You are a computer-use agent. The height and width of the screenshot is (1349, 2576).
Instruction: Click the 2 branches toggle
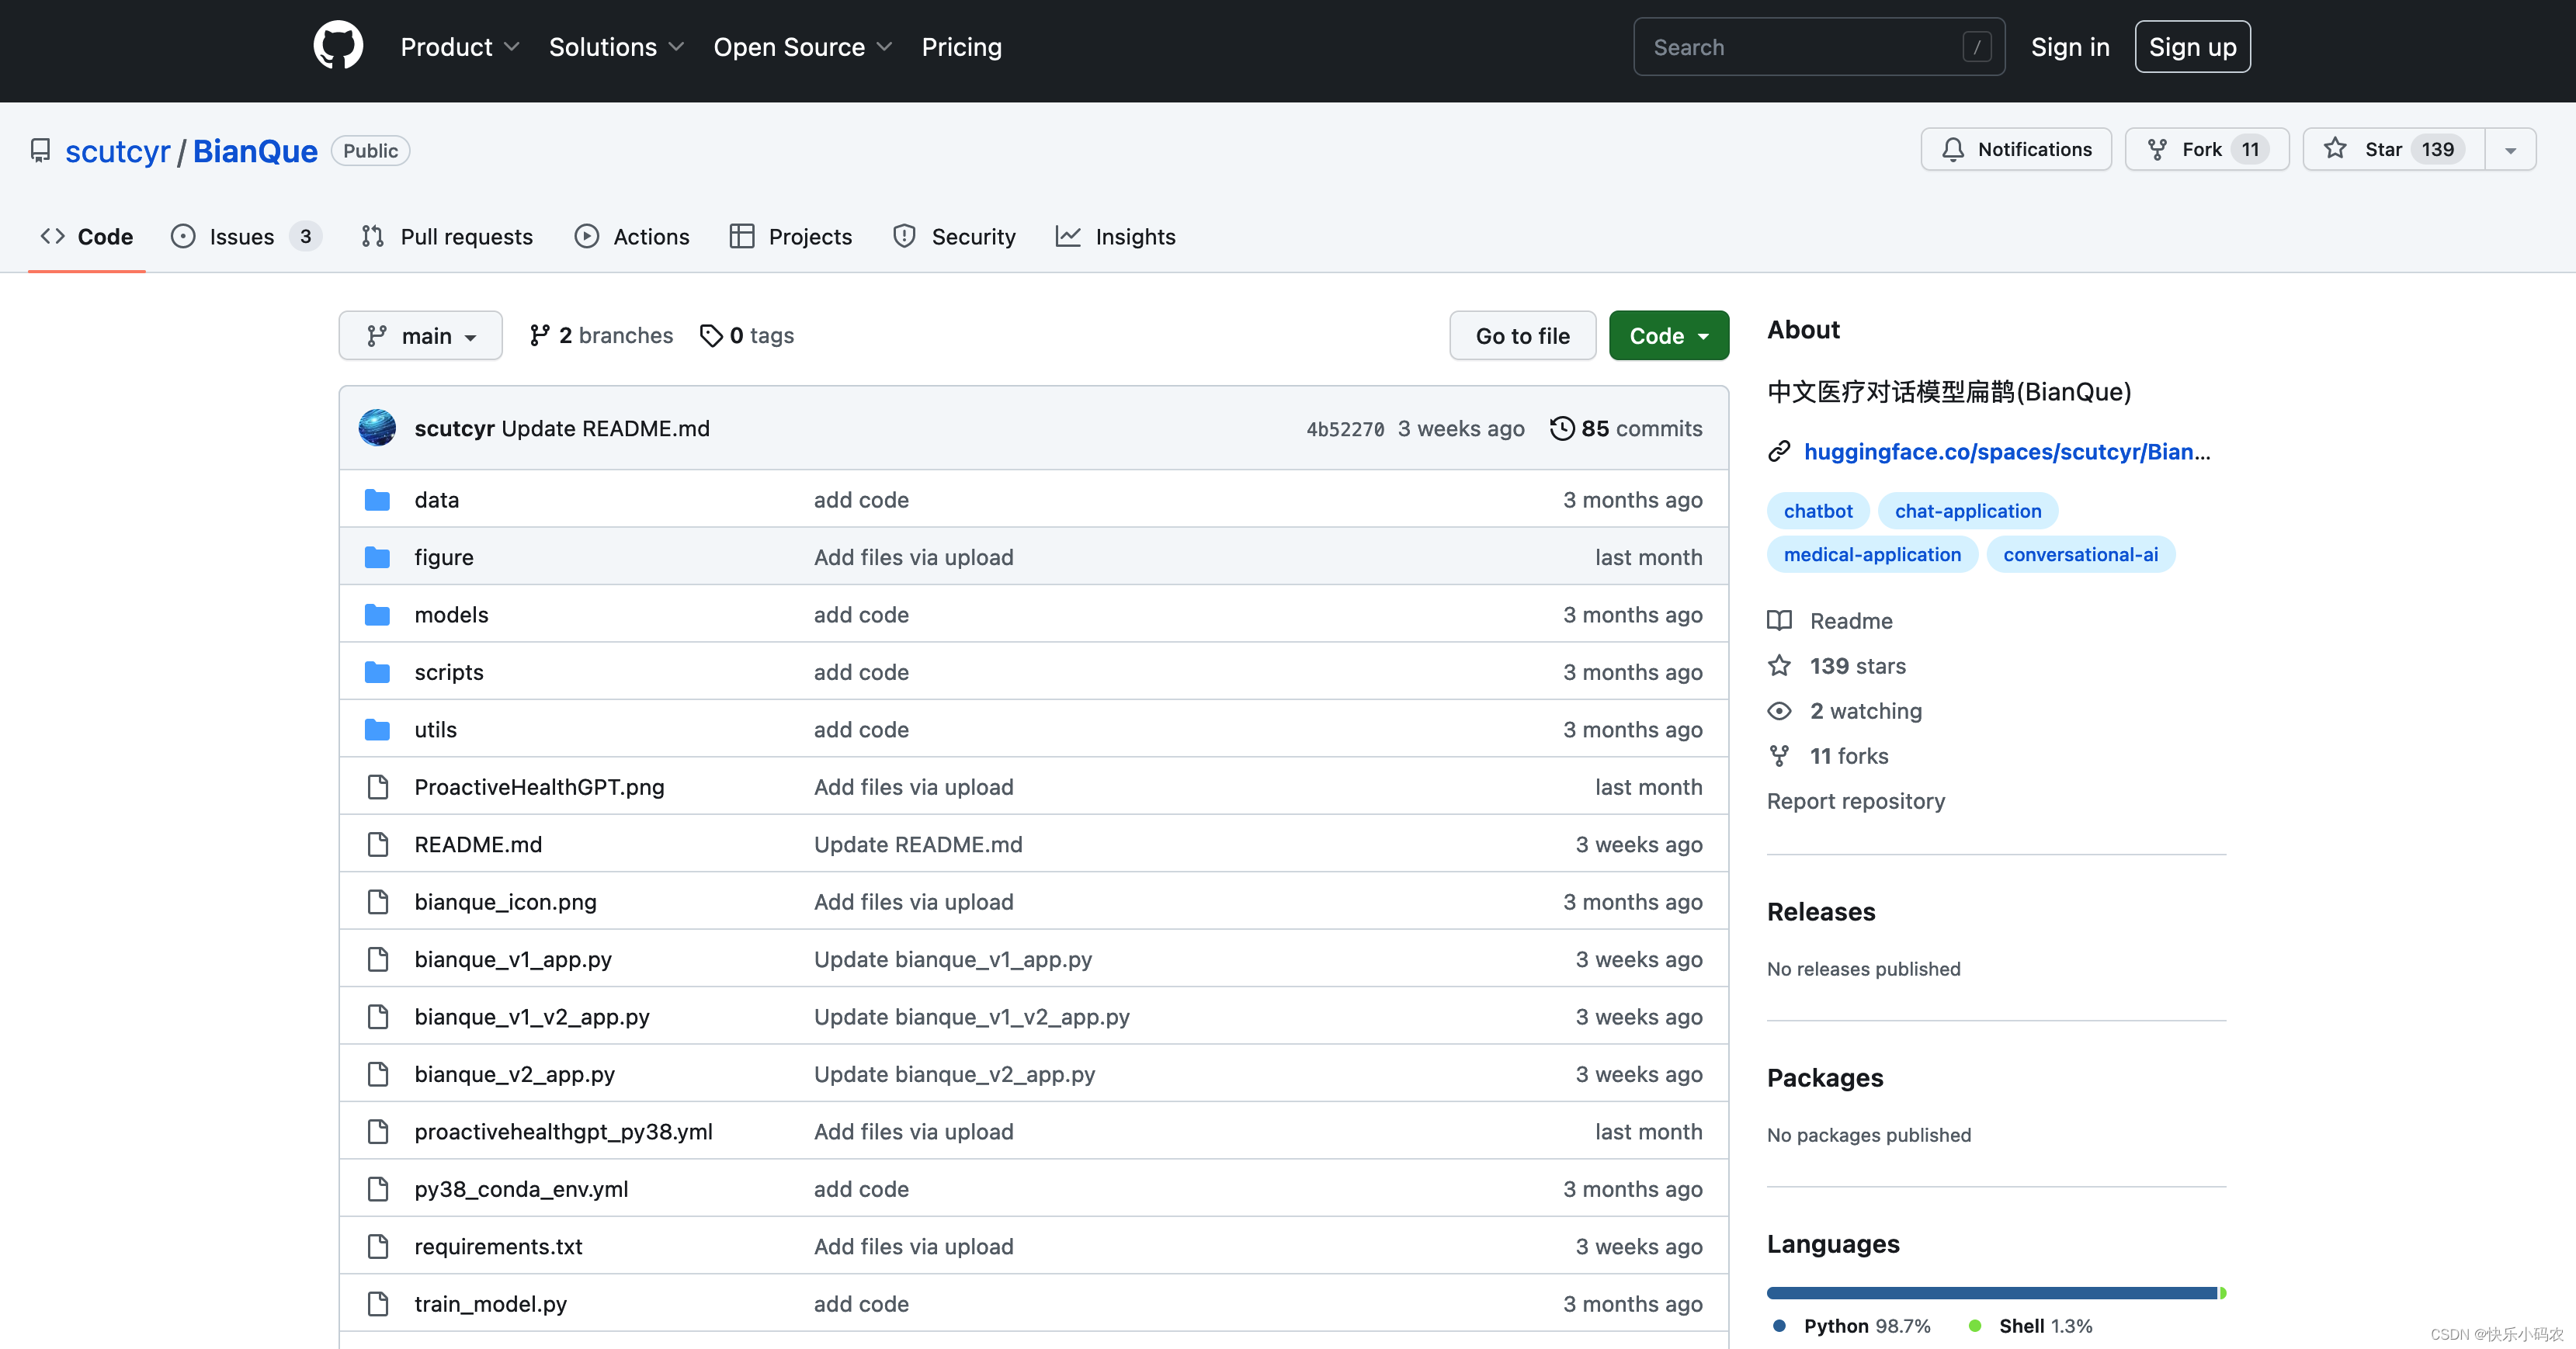click(602, 334)
